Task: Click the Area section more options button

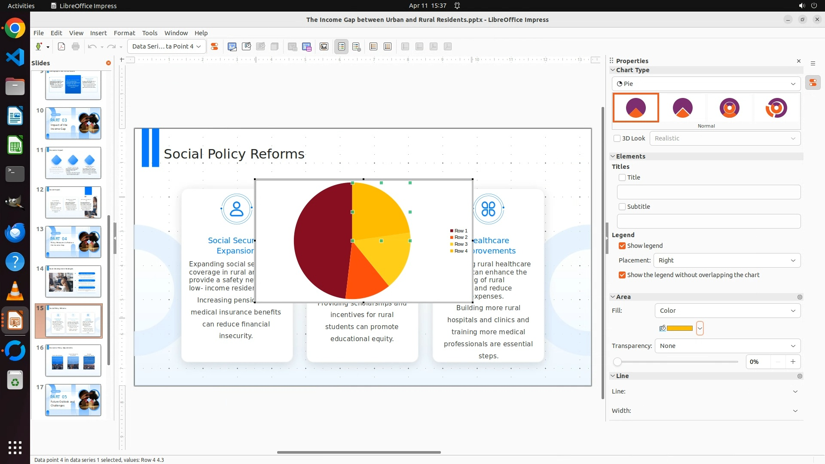Action: 800,297
